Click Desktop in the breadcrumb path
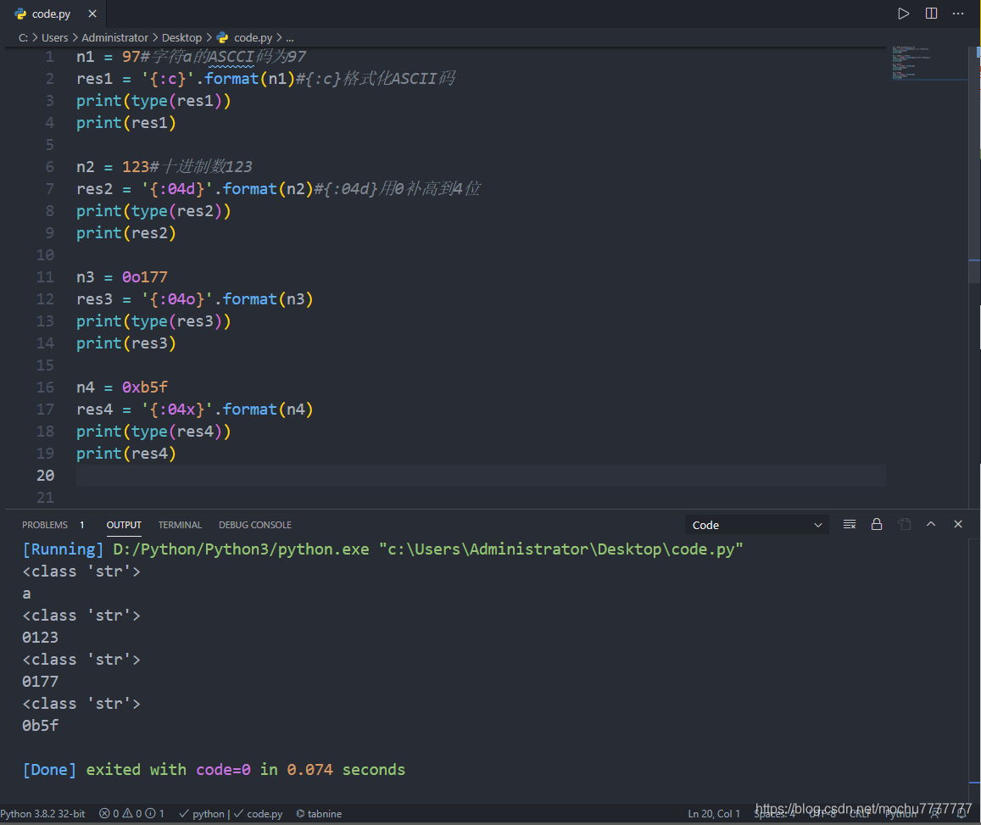Image resolution: width=981 pixels, height=825 pixels. coord(181,37)
